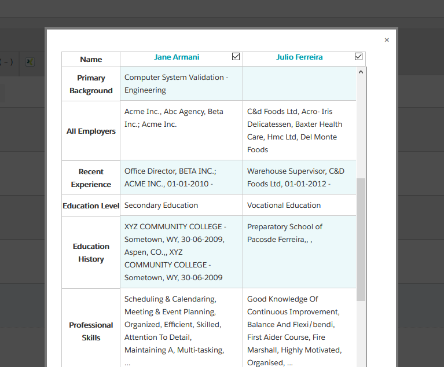Uncheck Julio Ferreira's selection checkbox
This screenshot has height=367, width=444.
click(358, 57)
